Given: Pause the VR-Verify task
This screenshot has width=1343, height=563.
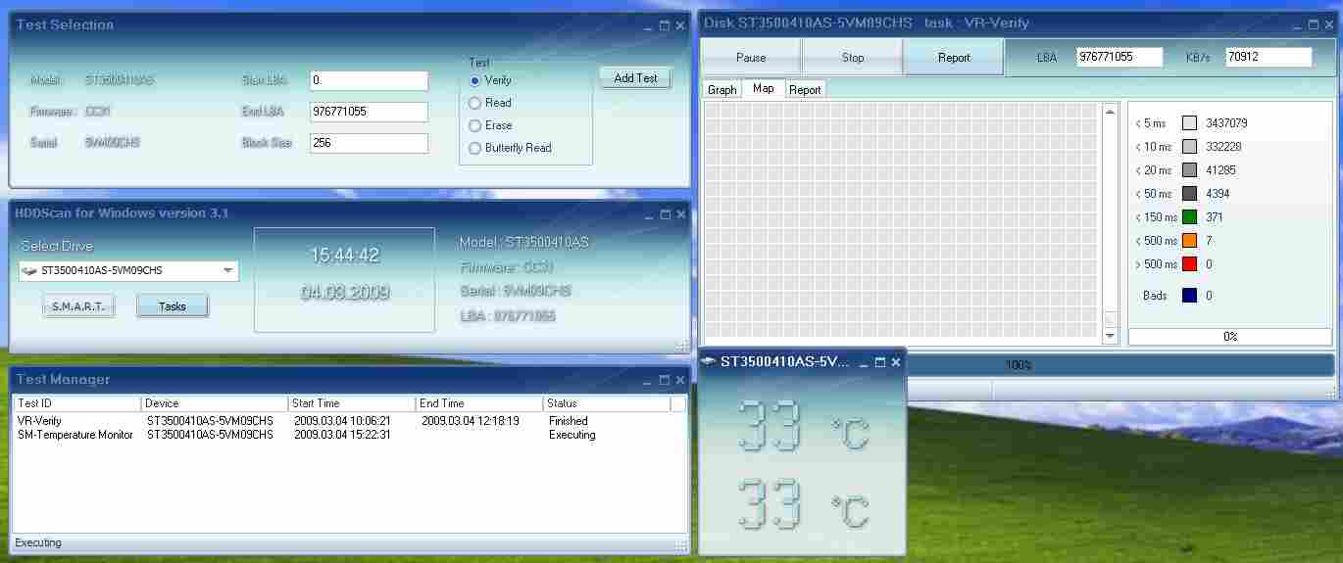Looking at the screenshot, I should point(751,58).
